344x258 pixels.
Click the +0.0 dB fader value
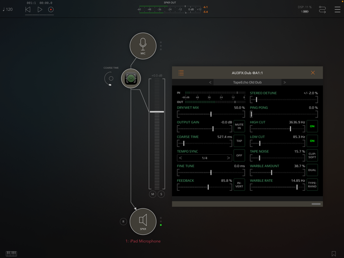click(157, 76)
